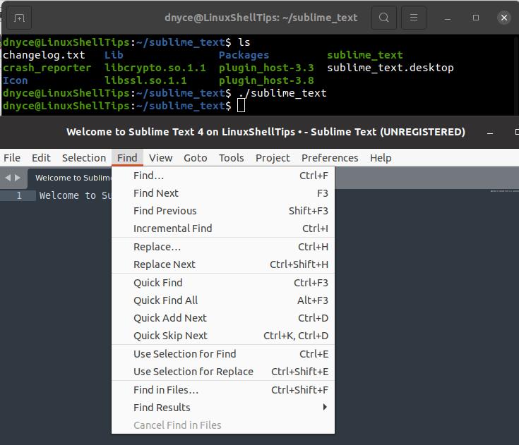This screenshot has height=445, width=519.
Task: Click the terminal cursor at last prompt
Action: (x=241, y=106)
